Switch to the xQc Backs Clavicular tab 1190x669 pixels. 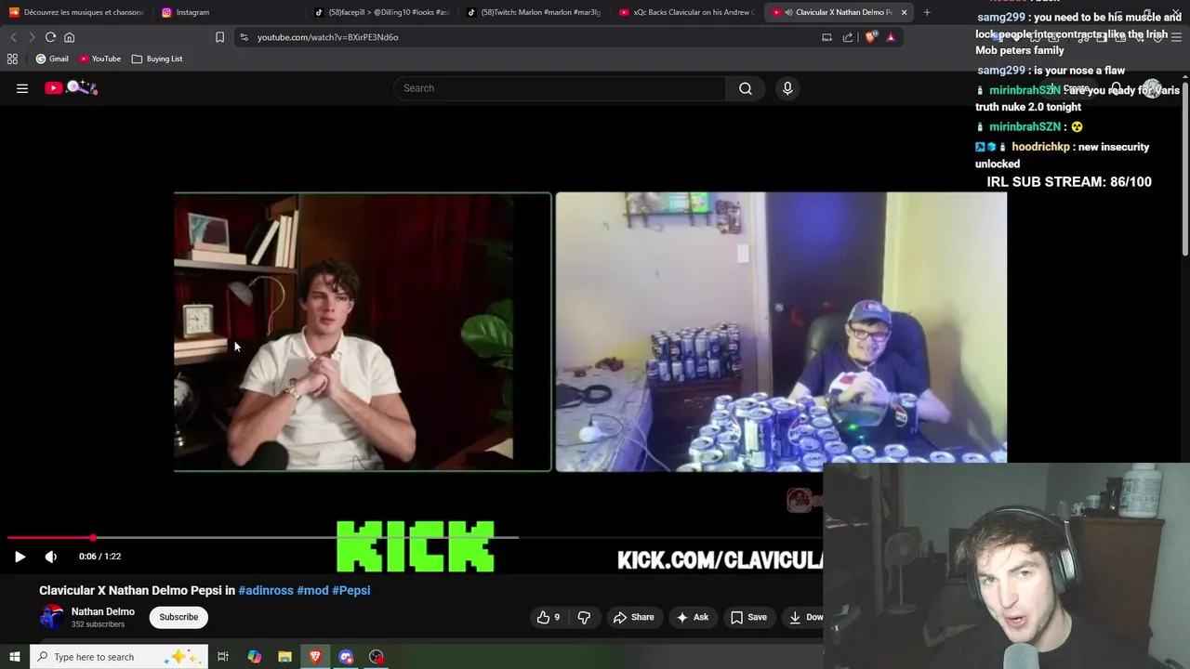[687, 12]
